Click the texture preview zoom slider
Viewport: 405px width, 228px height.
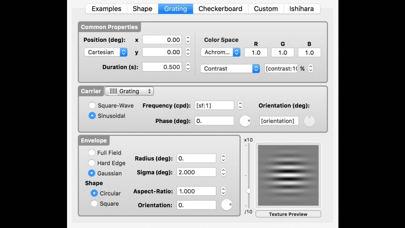pos(249,191)
